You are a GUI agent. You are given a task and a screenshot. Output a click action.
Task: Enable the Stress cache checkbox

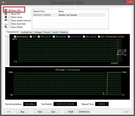[10, 17]
